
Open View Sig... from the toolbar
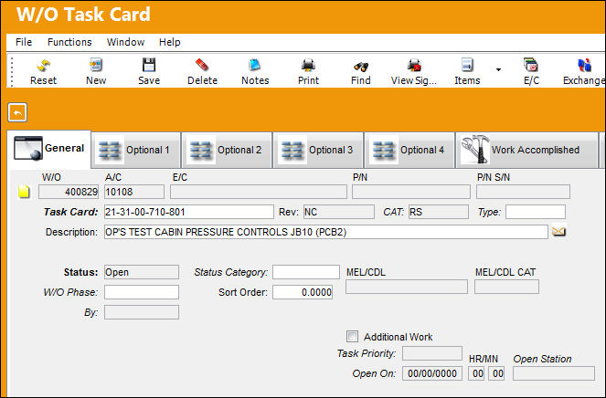pos(414,65)
